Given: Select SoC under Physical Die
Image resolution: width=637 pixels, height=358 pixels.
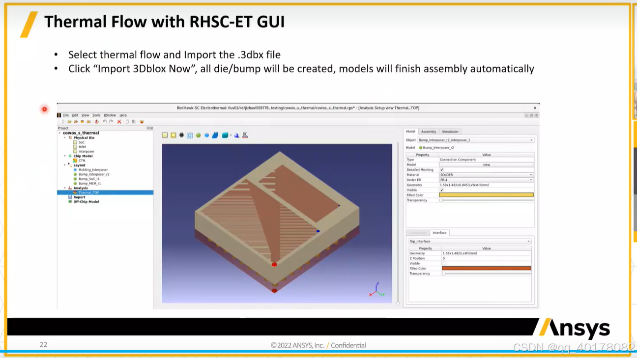Looking at the screenshot, I should click(x=82, y=142).
